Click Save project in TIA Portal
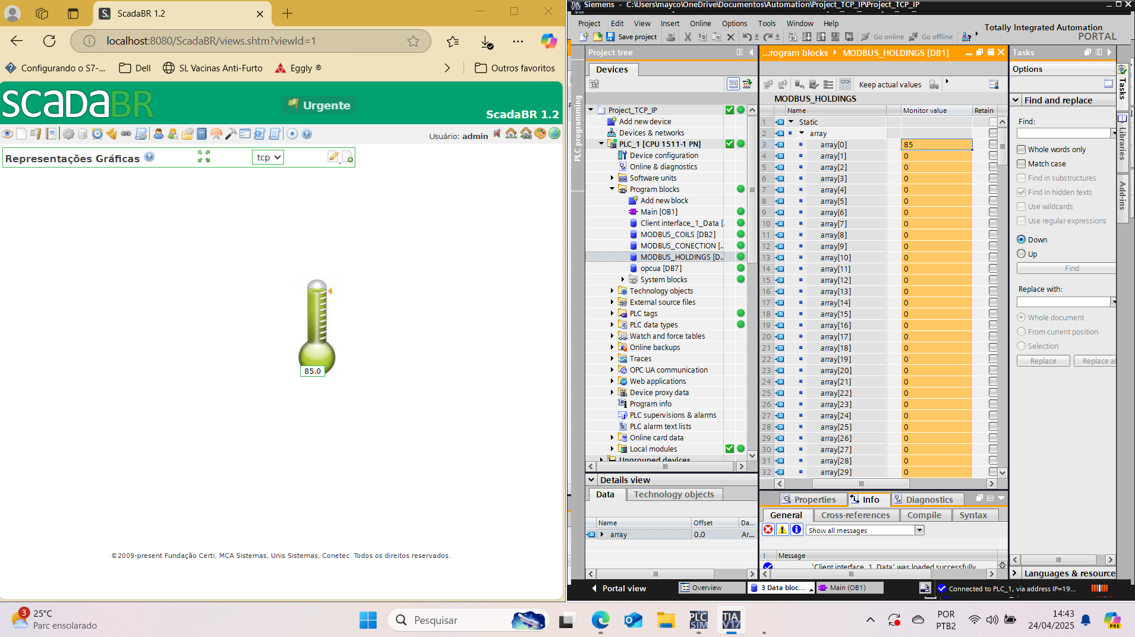The height and width of the screenshot is (637, 1135). click(x=631, y=37)
